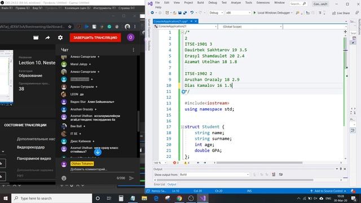
Task: Open ConsoleApplication21 project scope dropdown
Action: (x=186, y=27)
